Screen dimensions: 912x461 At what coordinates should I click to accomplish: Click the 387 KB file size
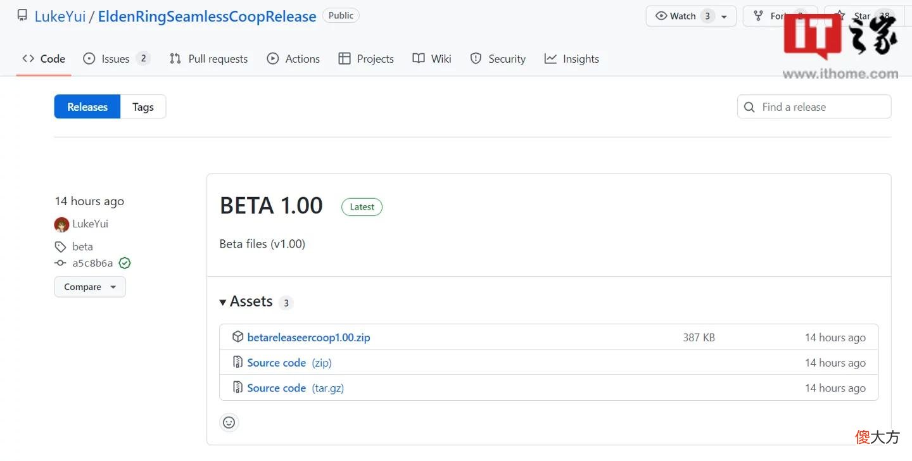[699, 338]
